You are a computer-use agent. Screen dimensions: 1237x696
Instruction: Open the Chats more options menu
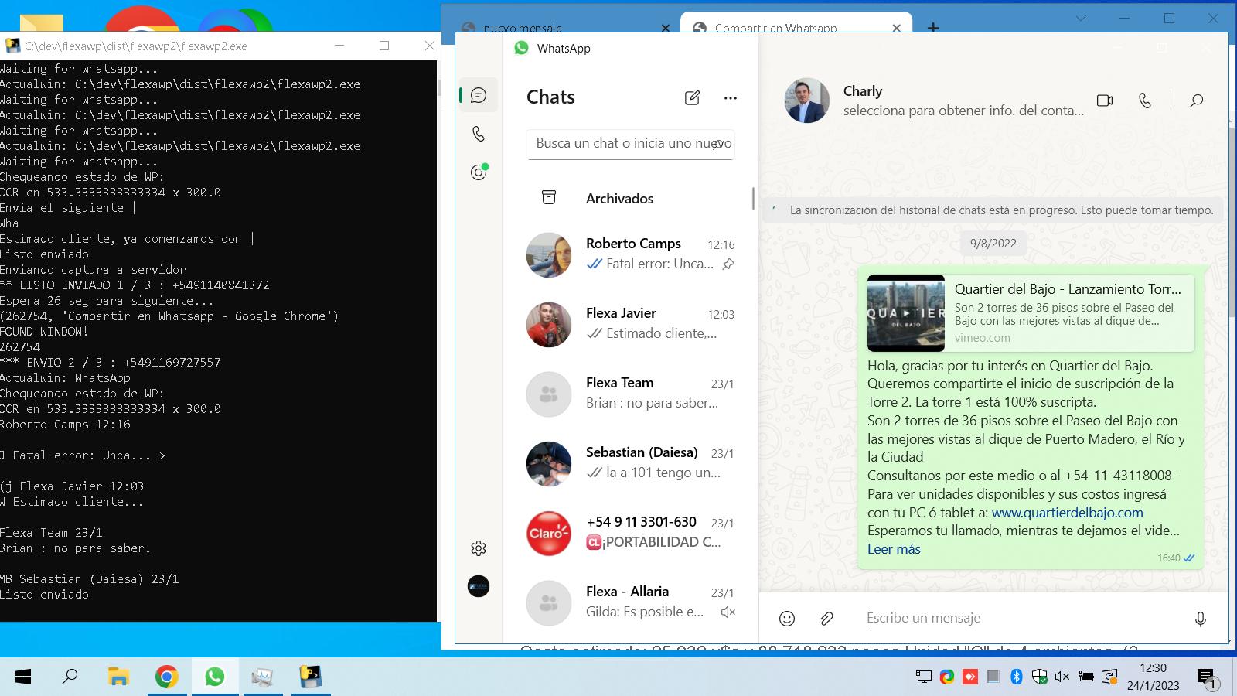[x=731, y=97]
